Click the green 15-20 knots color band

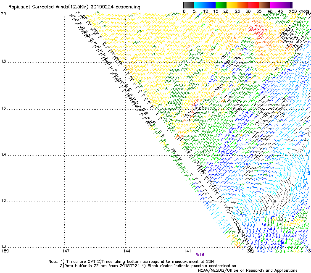click(221, 5)
